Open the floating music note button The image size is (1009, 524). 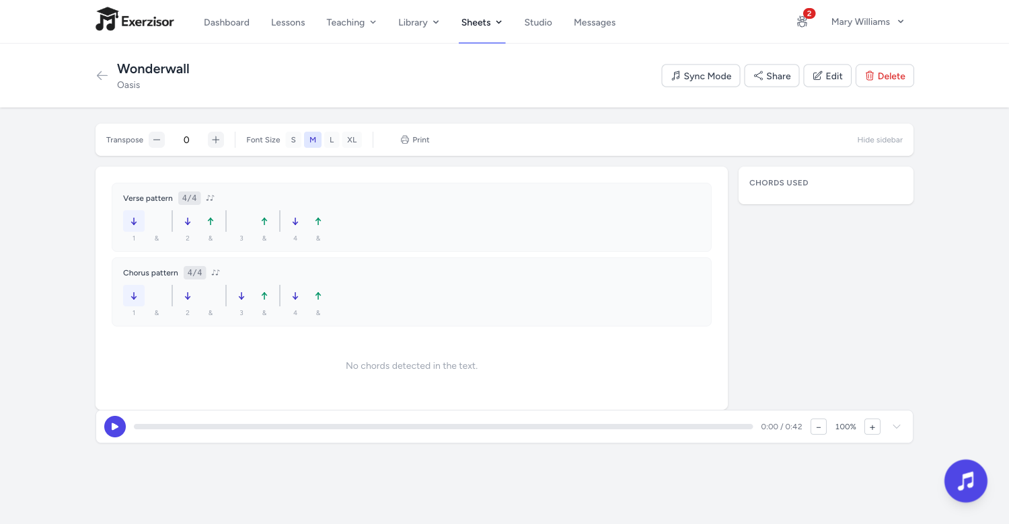tap(966, 481)
